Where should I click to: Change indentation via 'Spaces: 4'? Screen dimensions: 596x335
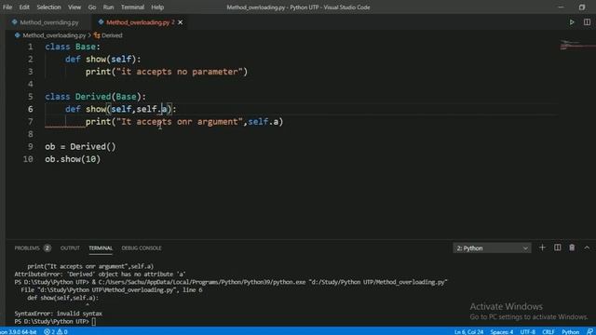(501, 331)
